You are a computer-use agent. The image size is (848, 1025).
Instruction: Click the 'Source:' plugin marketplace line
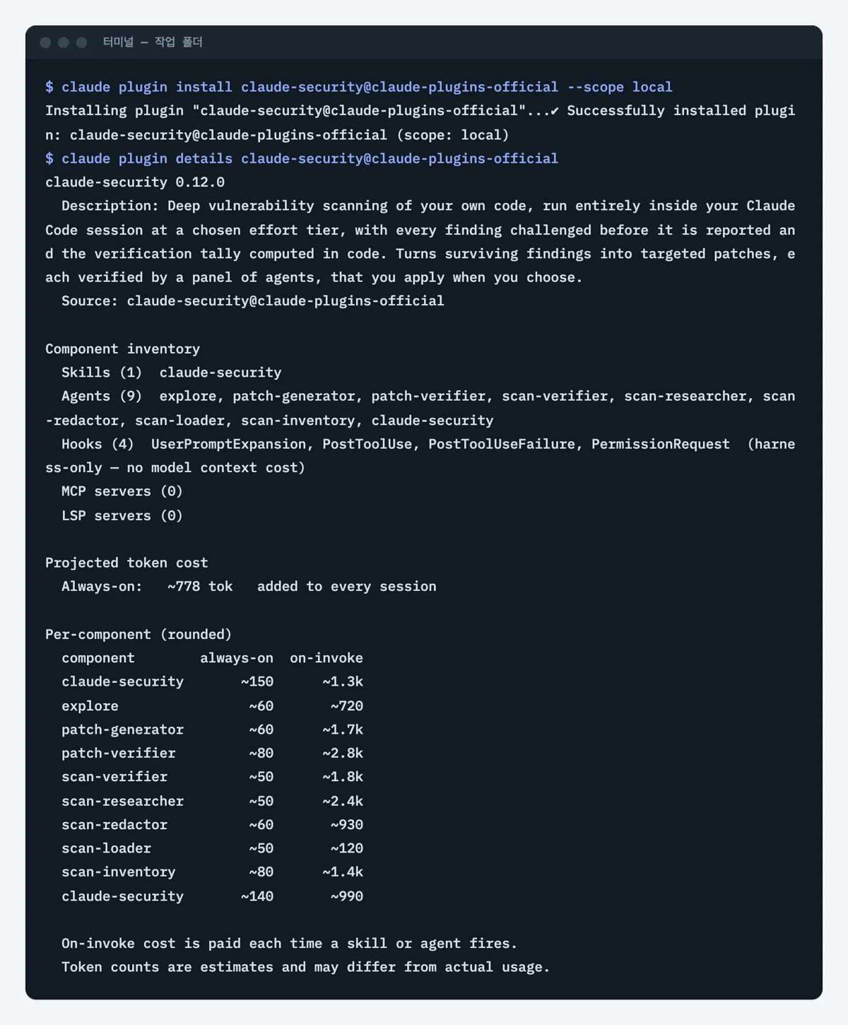[x=253, y=301]
